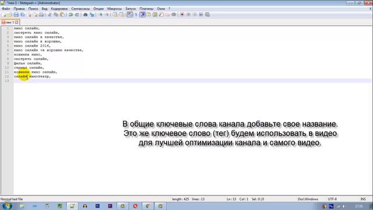Screen dimensions: 373x210
Task: Click the Cut scissors icon
Action: 50,15
